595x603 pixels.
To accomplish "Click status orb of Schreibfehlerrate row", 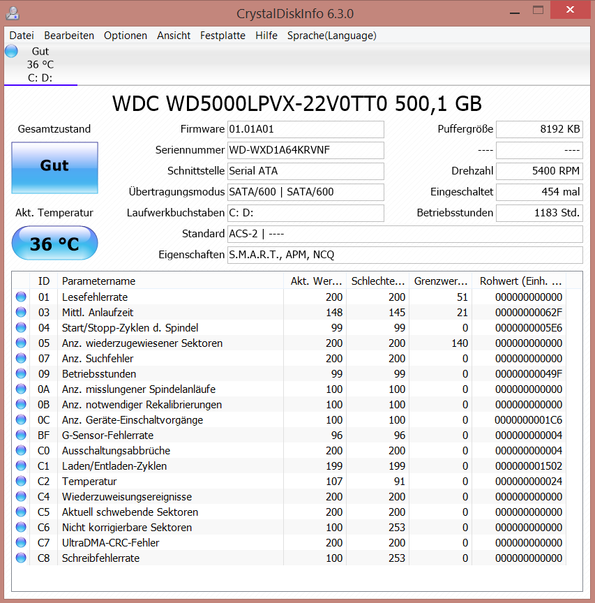I will coord(21,558).
